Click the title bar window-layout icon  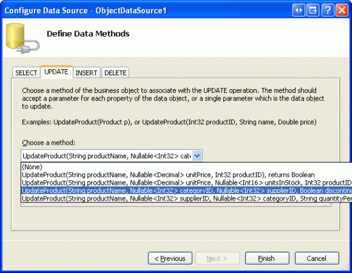tap(313, 10)
